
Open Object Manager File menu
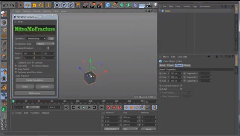click(165, 7)
